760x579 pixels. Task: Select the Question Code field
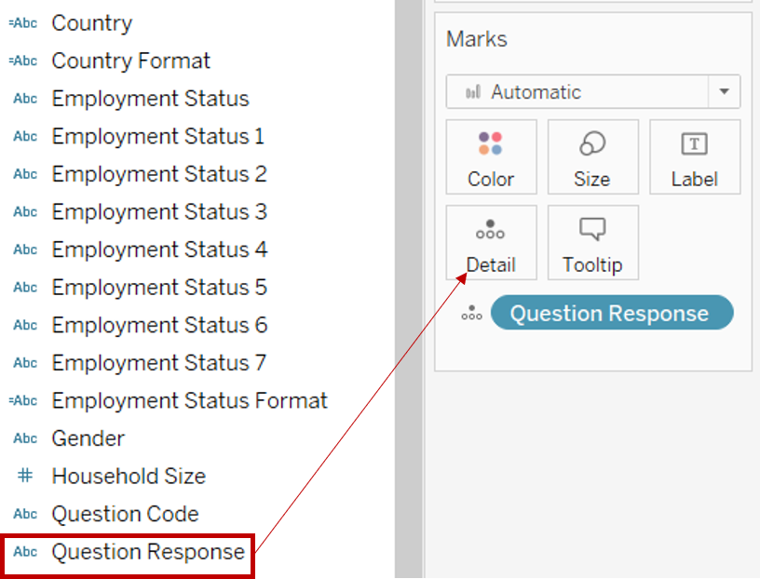(125, 514)
